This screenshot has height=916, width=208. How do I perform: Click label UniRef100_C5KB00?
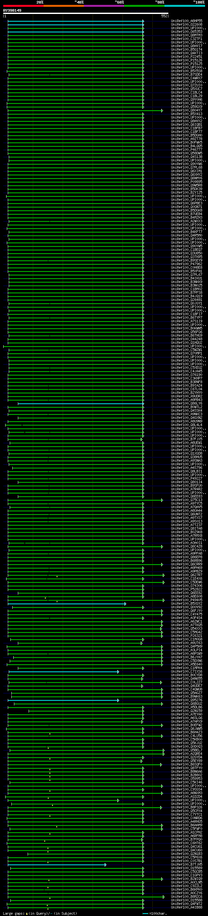point(187,740)
